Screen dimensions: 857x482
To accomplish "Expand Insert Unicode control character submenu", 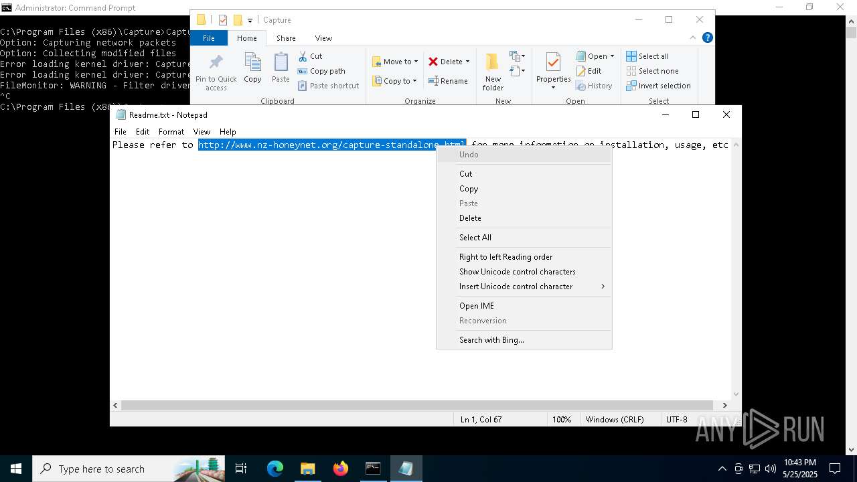I will (603, 287).
